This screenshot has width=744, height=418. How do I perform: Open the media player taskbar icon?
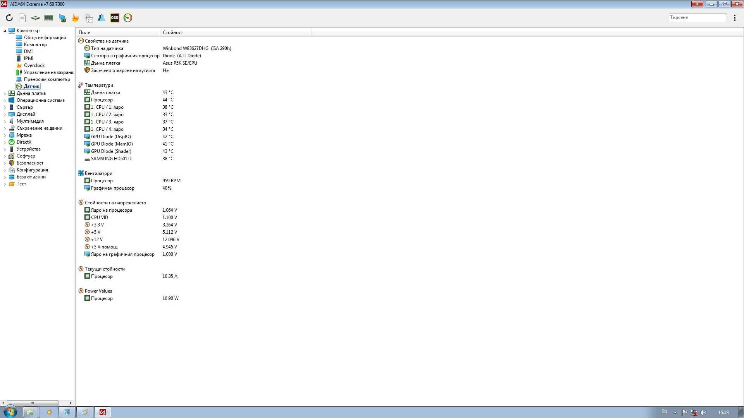coord(49,412)
